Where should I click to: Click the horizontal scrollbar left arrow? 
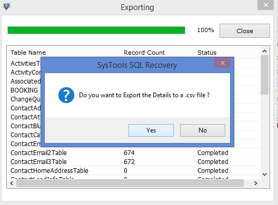click(x=12, y=183)
